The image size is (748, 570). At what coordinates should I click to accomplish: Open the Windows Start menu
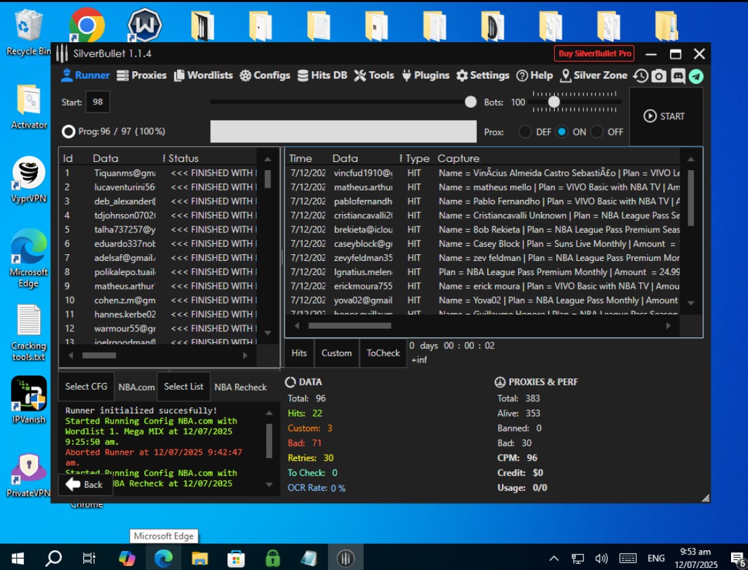coord(18,558)
